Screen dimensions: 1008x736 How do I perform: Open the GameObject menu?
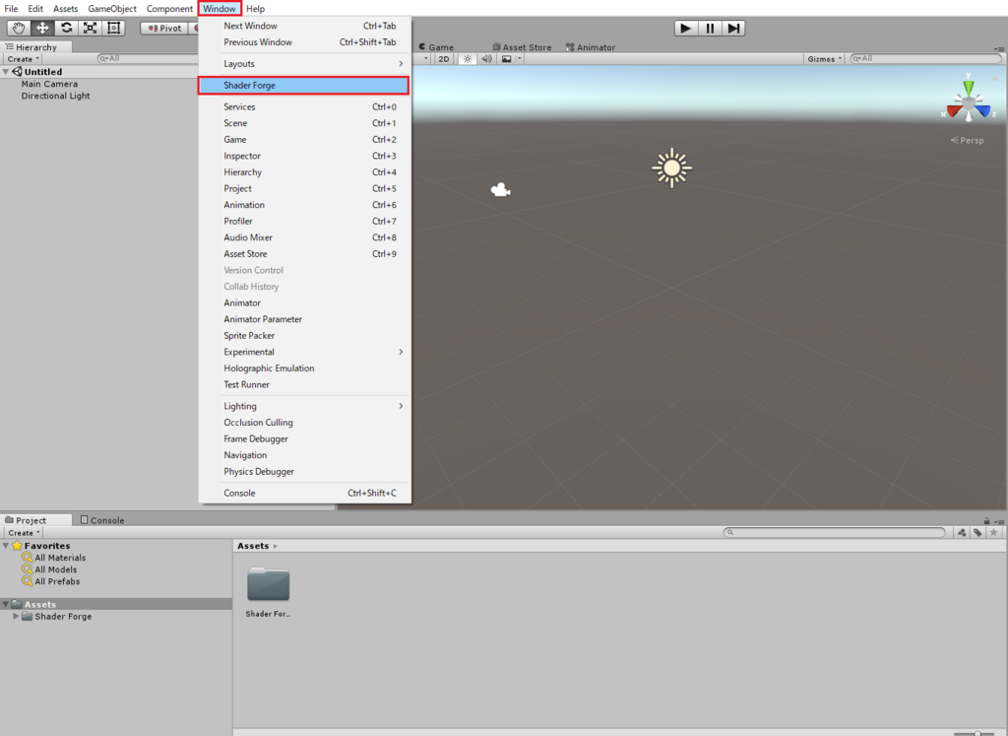click(x=112, y=8)
